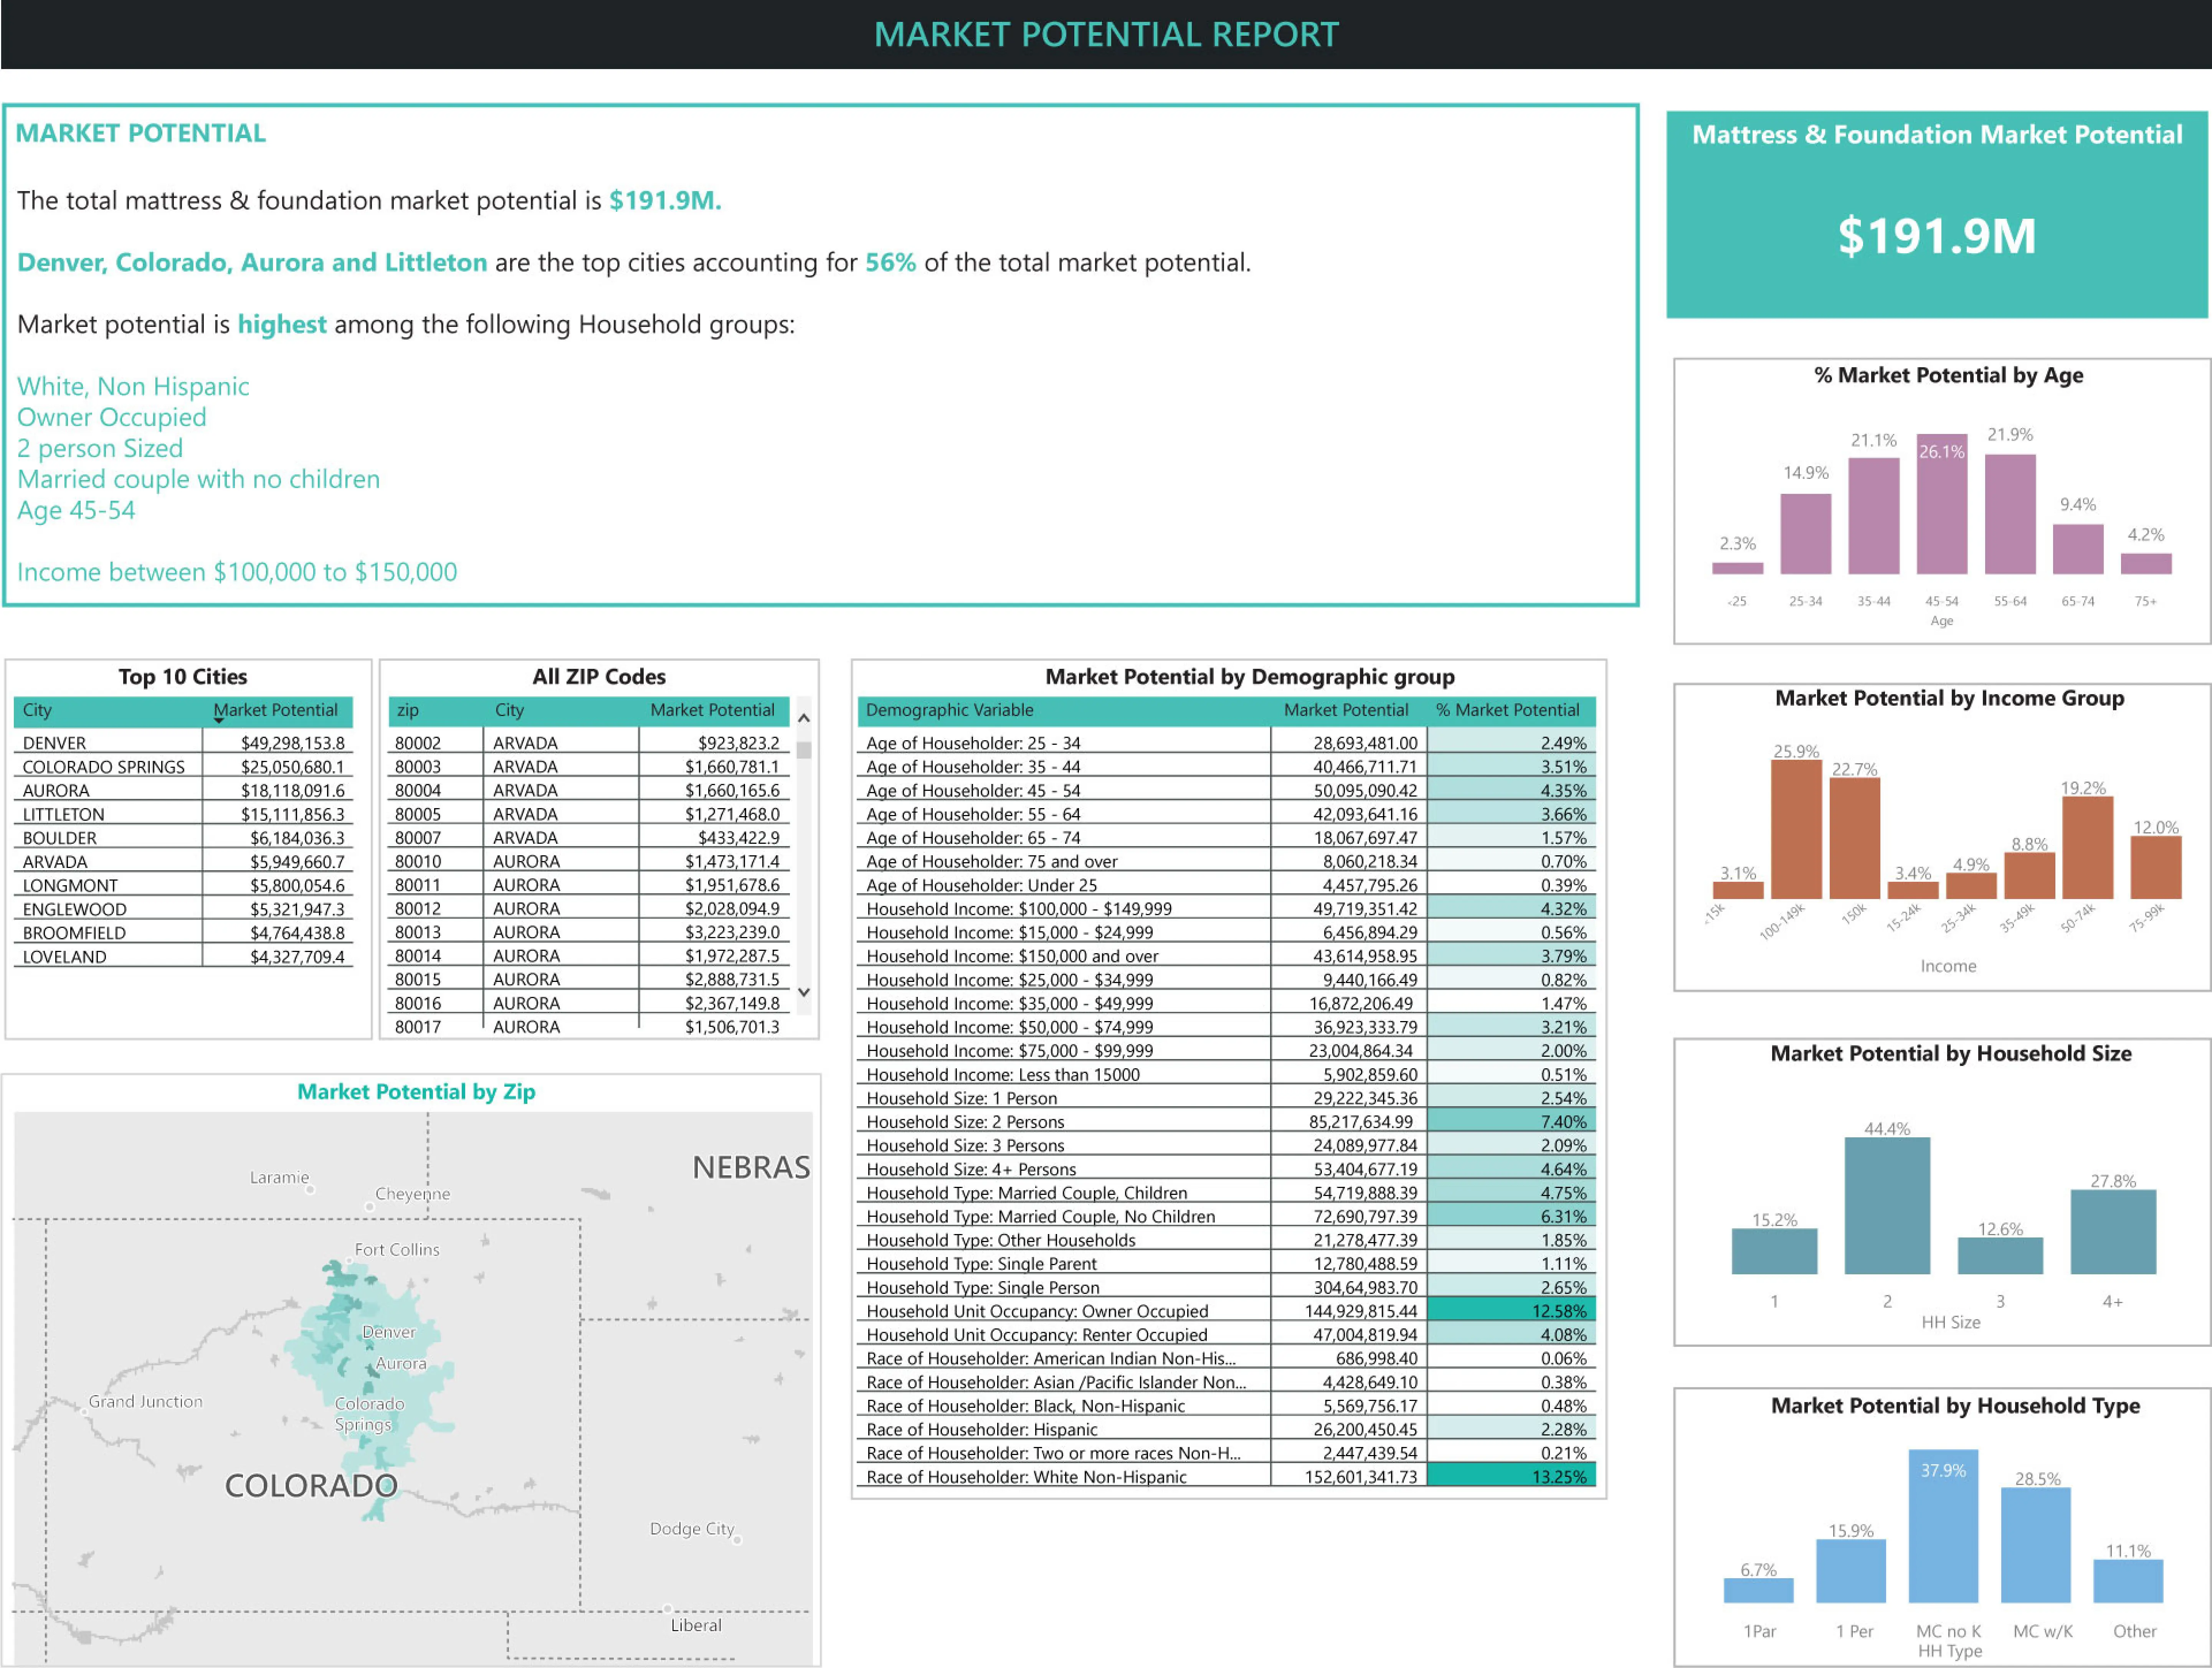Select the COLORADO SPRINGS city row
Image resolution: width=2212 pixels, height=1668 pixels.
point(183,767)
